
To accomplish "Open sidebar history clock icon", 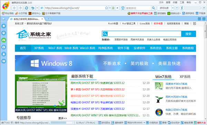I will [4, 33].
